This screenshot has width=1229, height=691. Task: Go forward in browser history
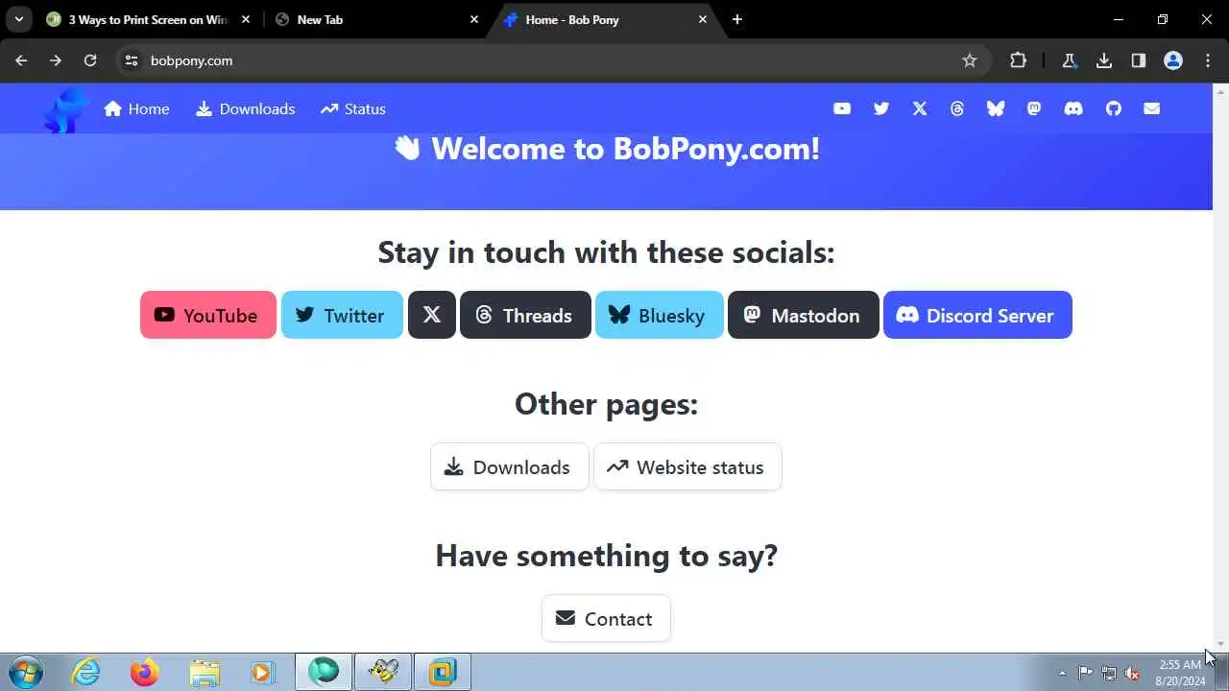pos(56,60)
